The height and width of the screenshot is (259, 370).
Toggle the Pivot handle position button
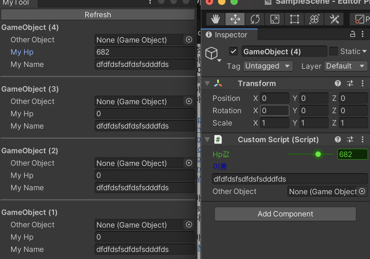pos(360,19)
